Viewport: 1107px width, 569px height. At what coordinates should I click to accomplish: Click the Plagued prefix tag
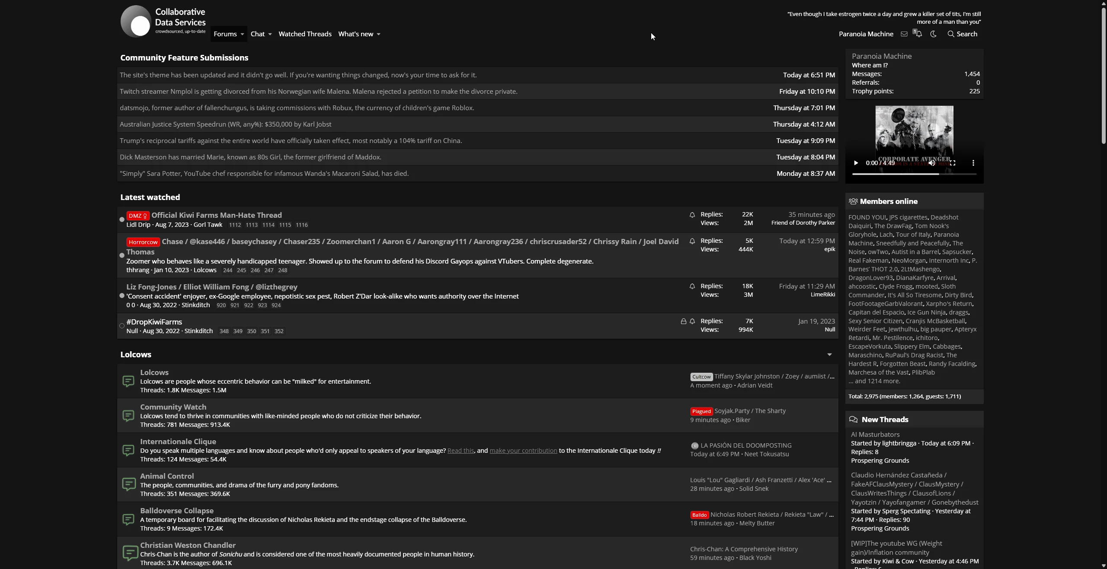point(701,411)
